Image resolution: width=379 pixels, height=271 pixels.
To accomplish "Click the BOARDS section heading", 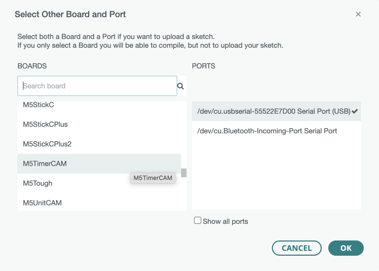I will [x=32, y=66].
